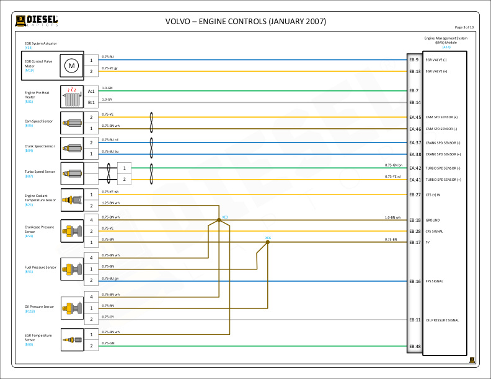Select the 0.75-YE gy wire label
The height and width of the screenshot is (379, 491).
click(110, 68)
